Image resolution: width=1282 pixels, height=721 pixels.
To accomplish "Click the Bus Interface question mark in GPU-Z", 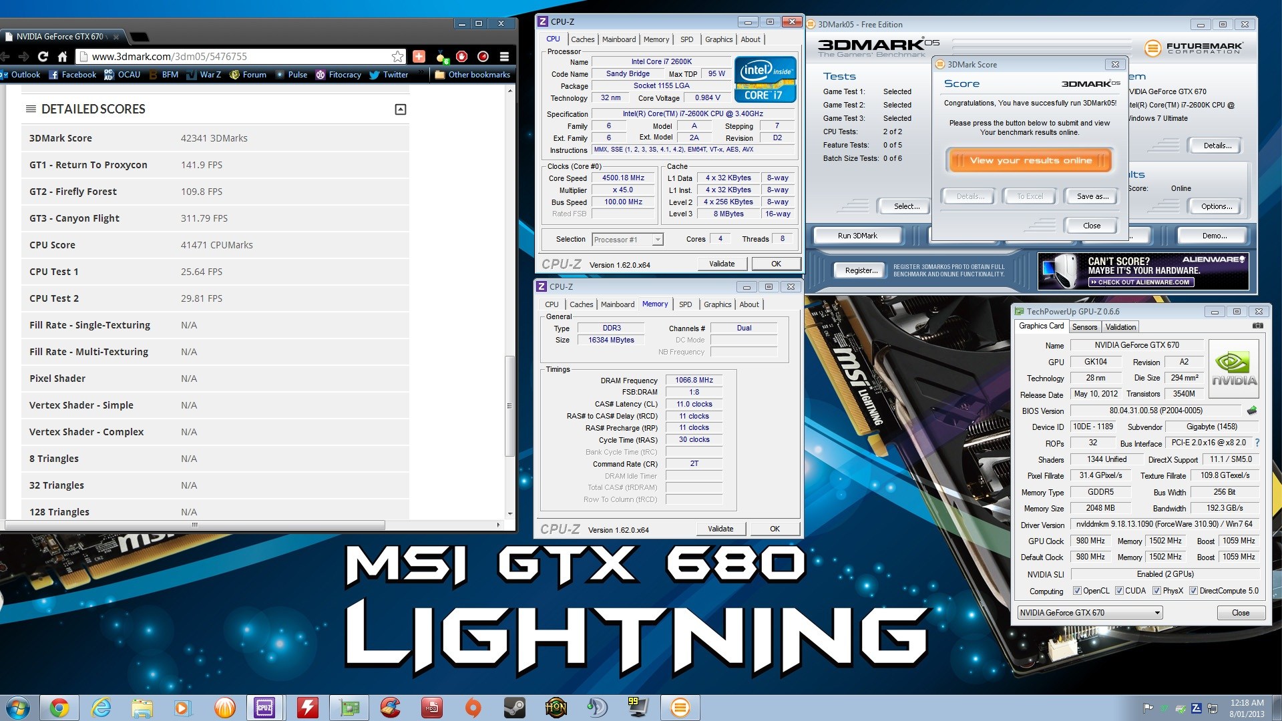I will (x=1257, y=443).
